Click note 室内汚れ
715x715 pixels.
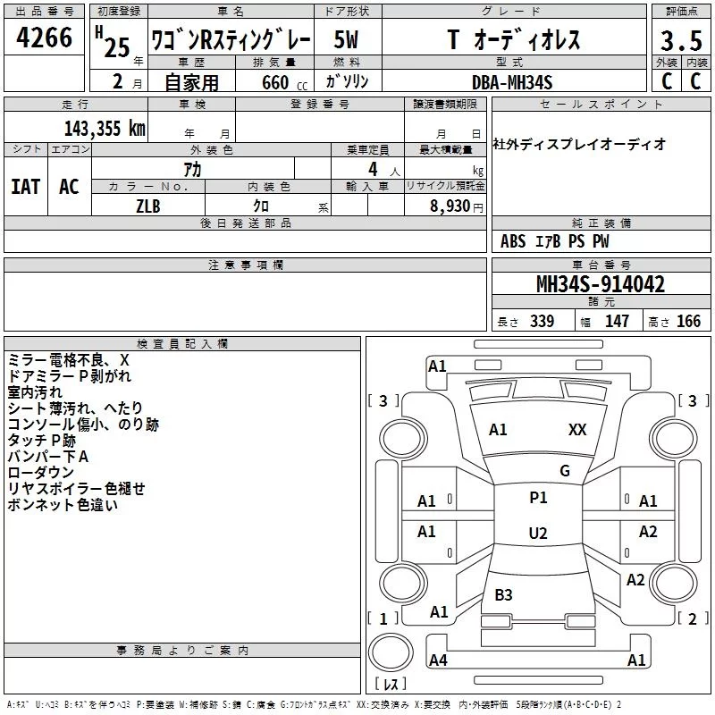coord(35,392)
